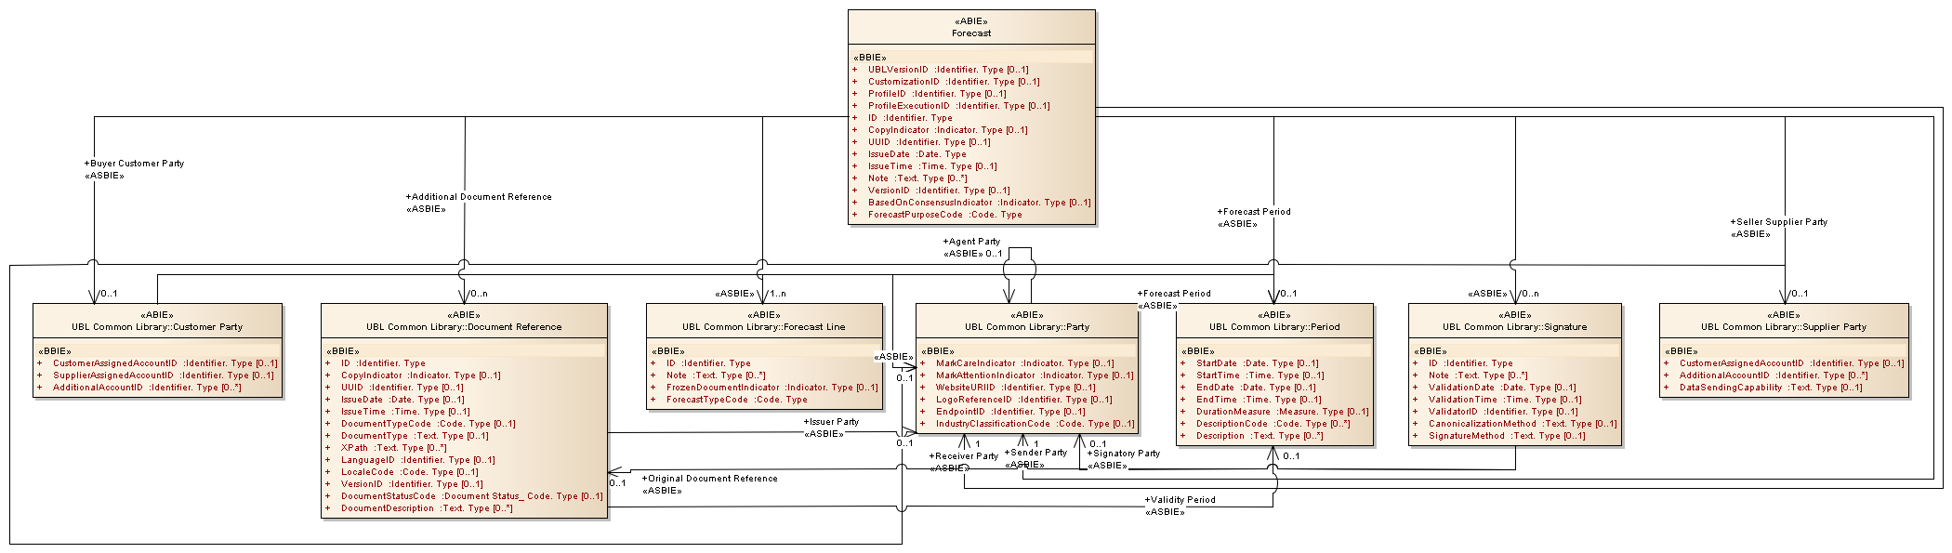Select the Signature class title

click(x=1514, y=327)
